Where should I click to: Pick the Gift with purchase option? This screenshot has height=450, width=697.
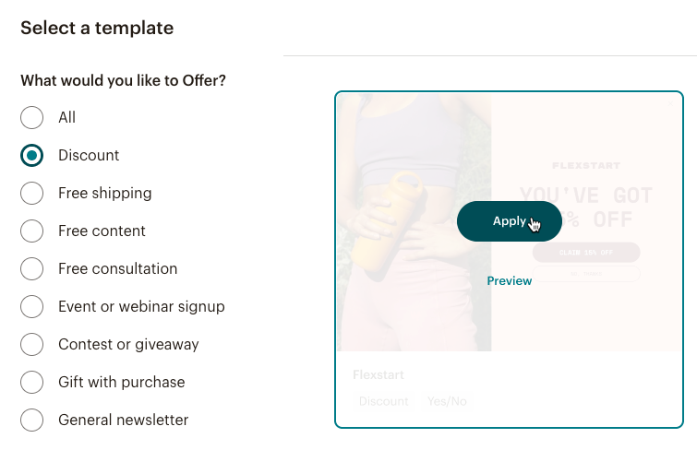32,382
